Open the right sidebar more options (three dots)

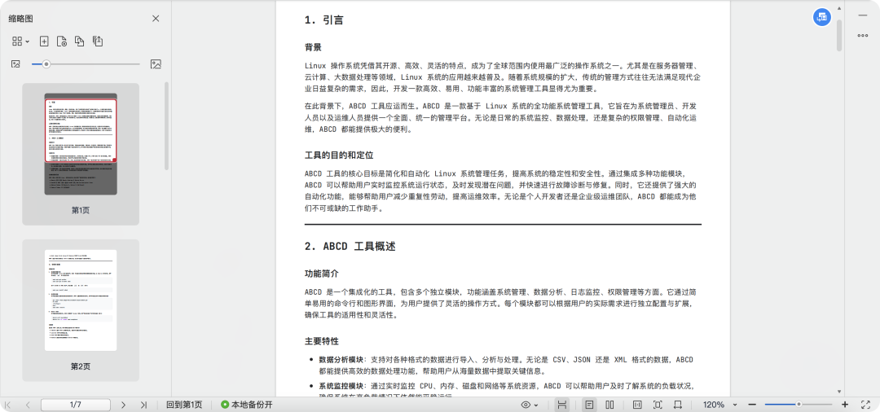pyautogui.click(x=863, y=35)
